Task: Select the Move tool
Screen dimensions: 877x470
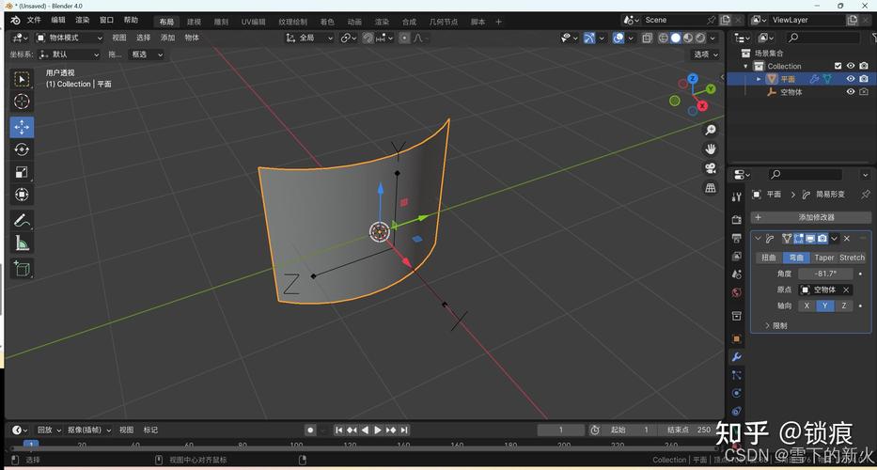Action: [x=22, y=127]
